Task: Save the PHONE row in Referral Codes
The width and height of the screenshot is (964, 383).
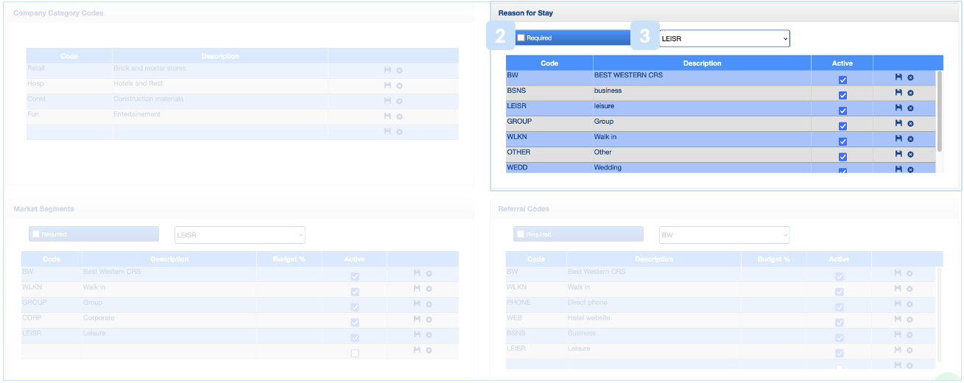Action: [x=898, y=304]
